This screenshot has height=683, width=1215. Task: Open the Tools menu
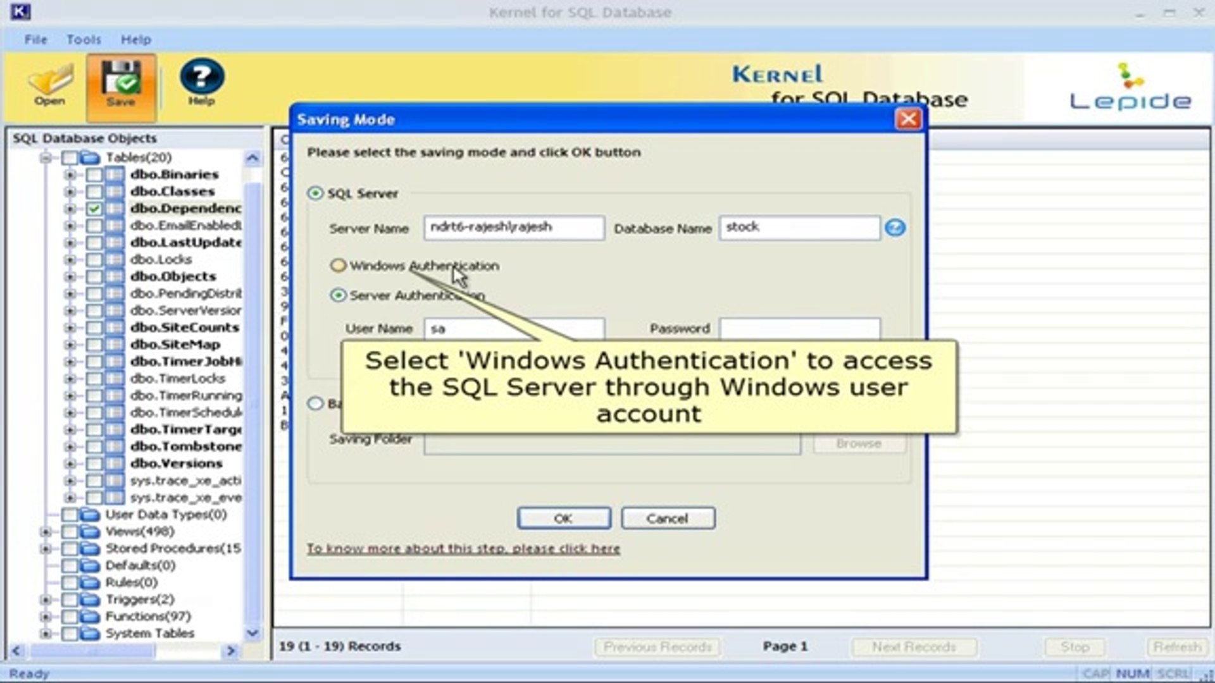(84, 39)
